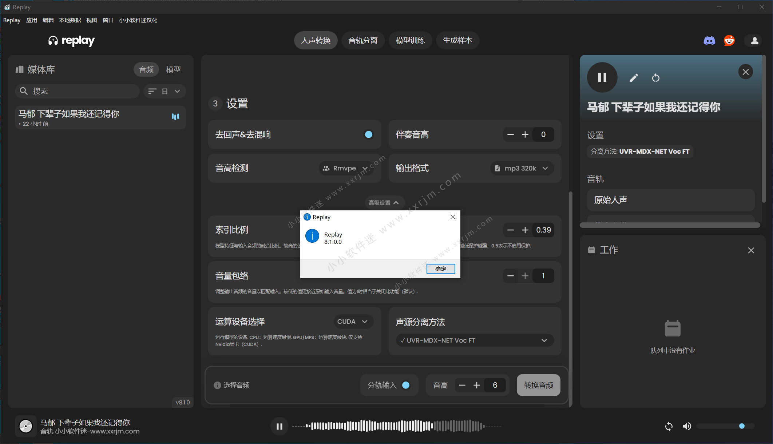Close the Replay version dialog
The height and width of the screenshot is (444, 773).
click(452, 217)
